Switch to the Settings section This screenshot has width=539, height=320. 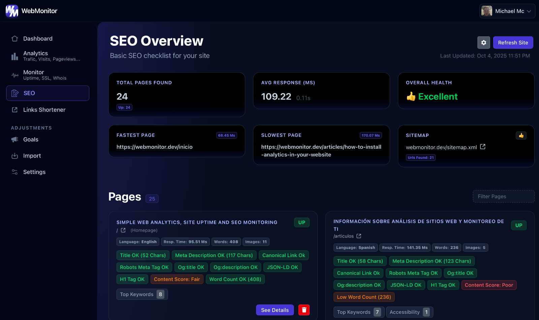coord(34,172)
